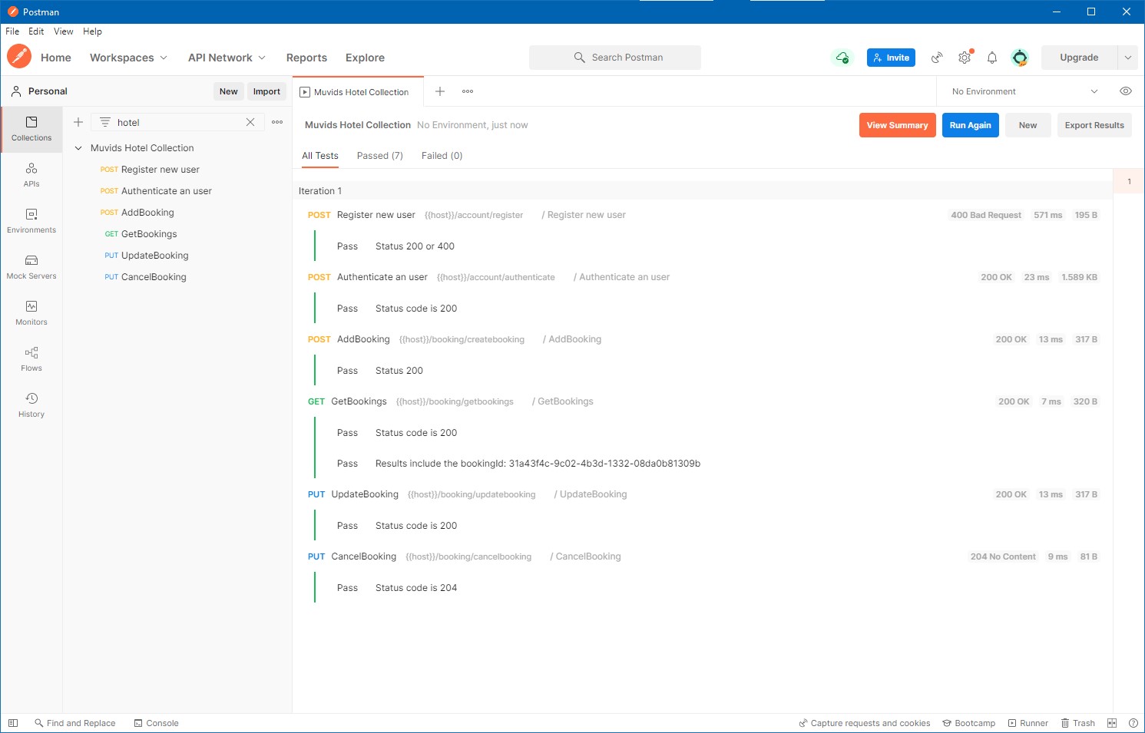Open a new tab with plus icon
The width and height of the screenshot is (1145, 733).
point(440,91)
